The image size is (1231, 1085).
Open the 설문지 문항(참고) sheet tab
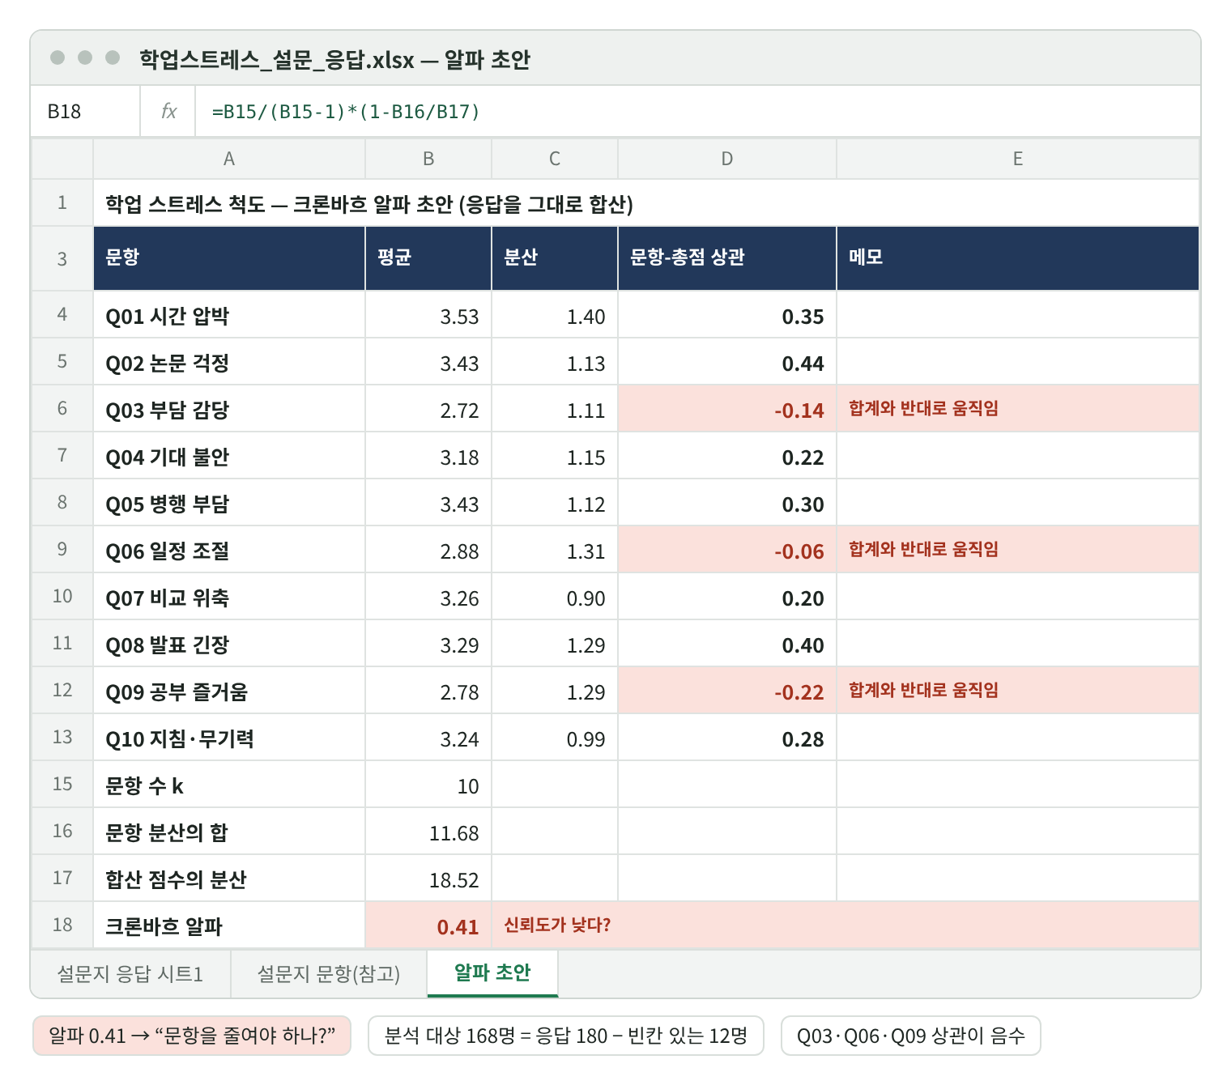329,973
